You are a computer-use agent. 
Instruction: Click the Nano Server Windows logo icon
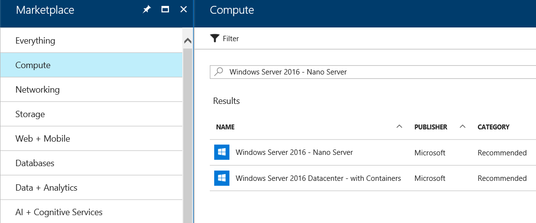coord(222,152)
